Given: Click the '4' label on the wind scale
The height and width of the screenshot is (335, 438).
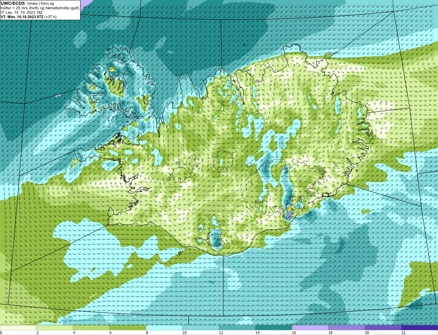Looking at the screenshot, I should (74, 333).
